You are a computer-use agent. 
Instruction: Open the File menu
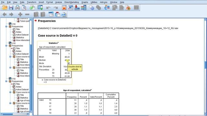point(3,2)
